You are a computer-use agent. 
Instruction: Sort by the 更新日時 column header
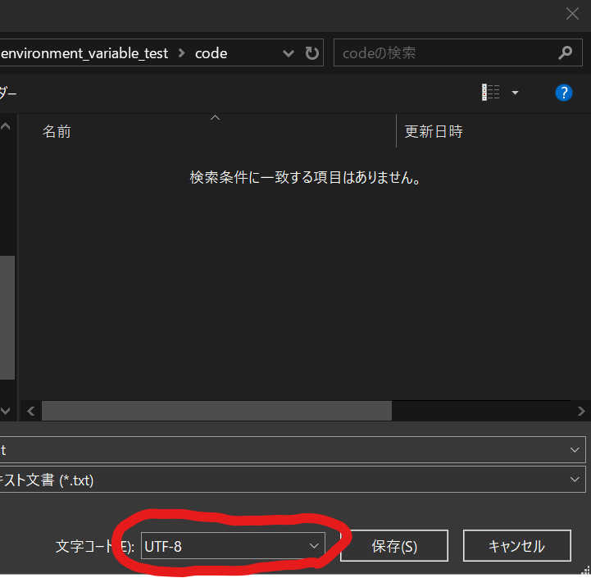coord(434,131)
